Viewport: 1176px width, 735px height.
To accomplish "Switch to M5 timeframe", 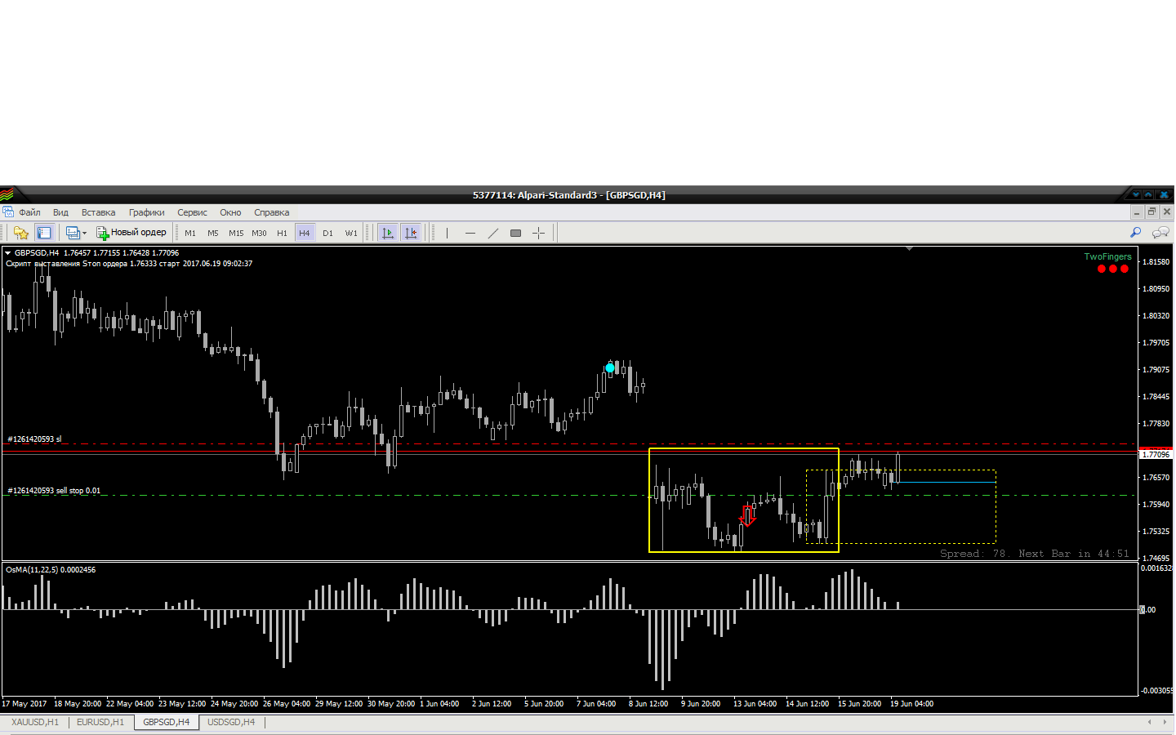I will point(213,233).
